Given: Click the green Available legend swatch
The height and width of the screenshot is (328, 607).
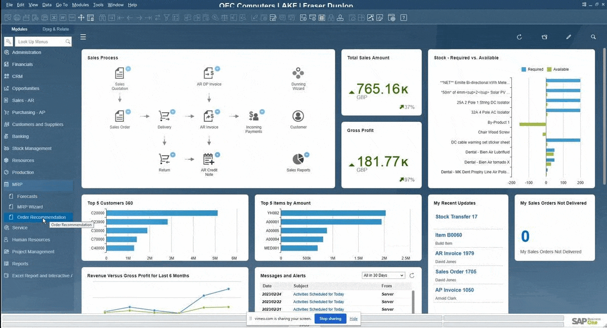Looking at the screenshot, I should (549, 69).
